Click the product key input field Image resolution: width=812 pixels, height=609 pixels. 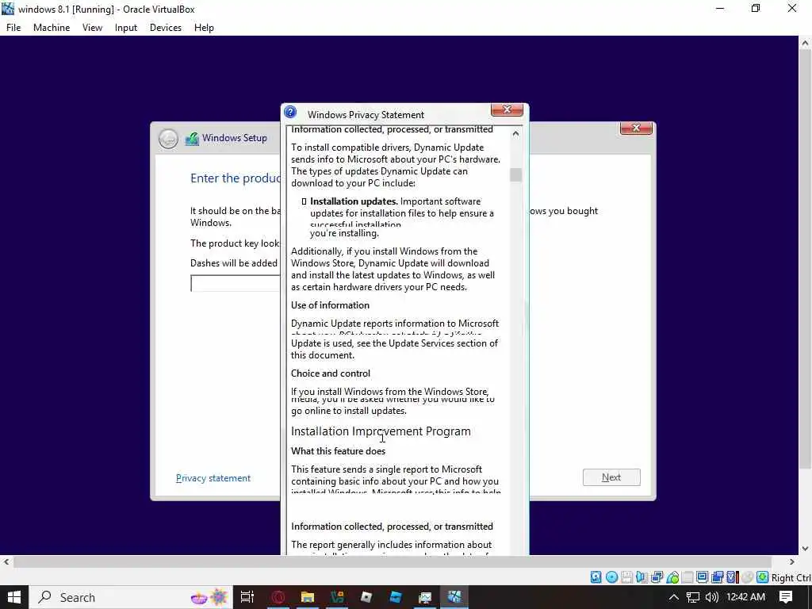point(235,284)
